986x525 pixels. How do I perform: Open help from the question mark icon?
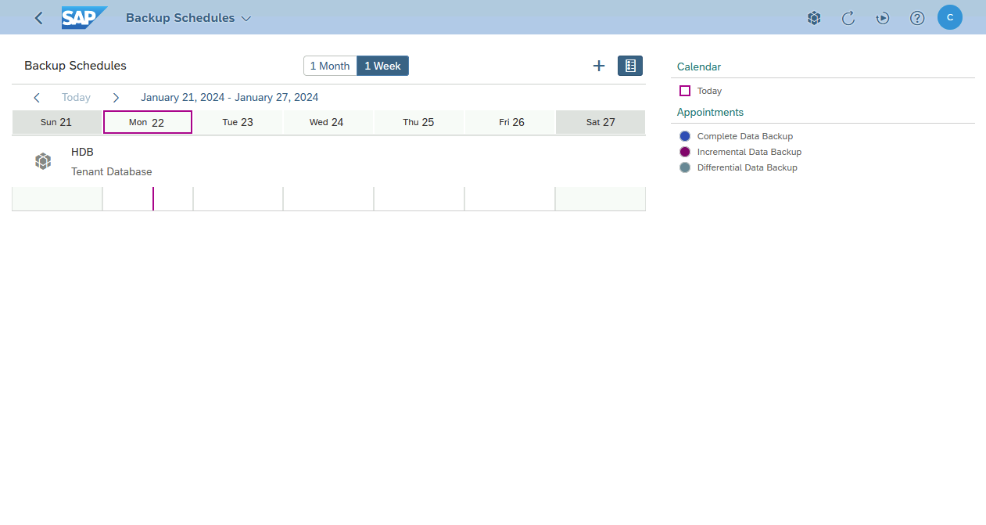pos(916,17)
